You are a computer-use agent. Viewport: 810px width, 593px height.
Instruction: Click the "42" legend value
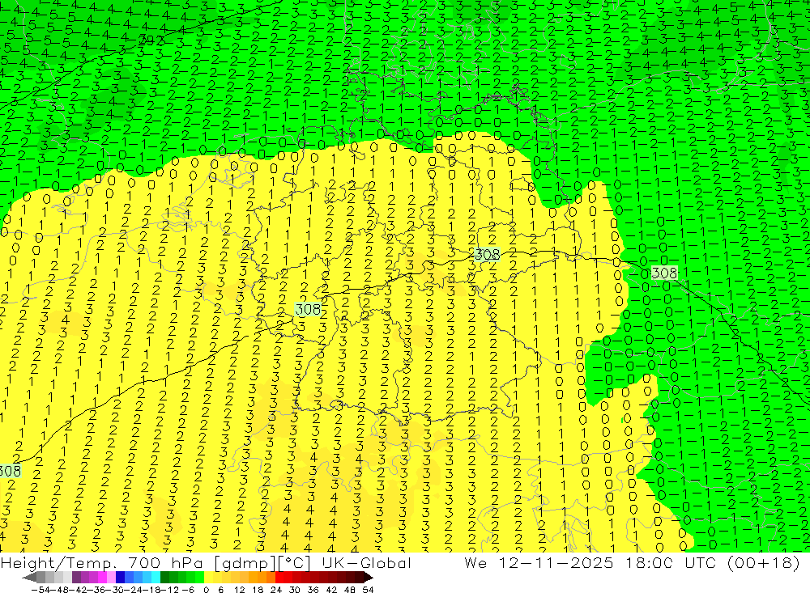pos(331,590)
